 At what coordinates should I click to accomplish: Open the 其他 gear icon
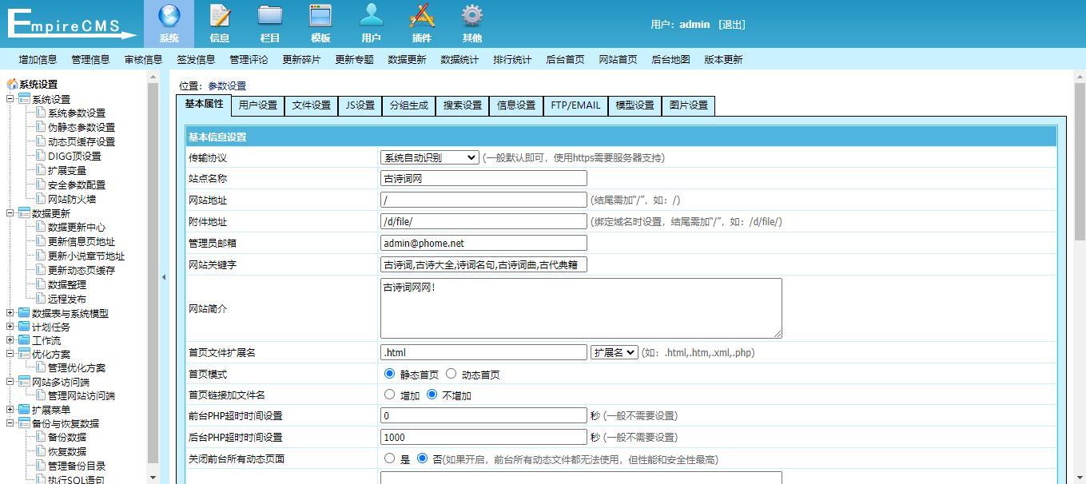point(471,16)
